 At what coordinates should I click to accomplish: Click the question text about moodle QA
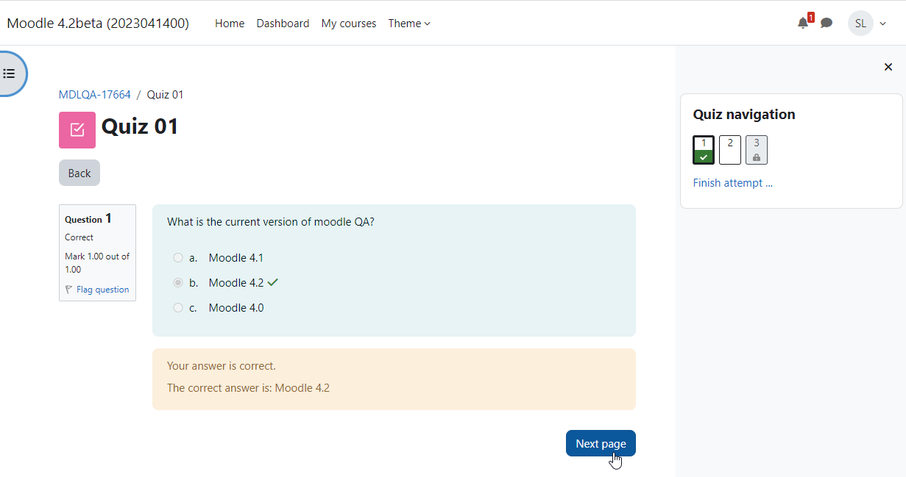pyautogui.click(x=271, y=222)
